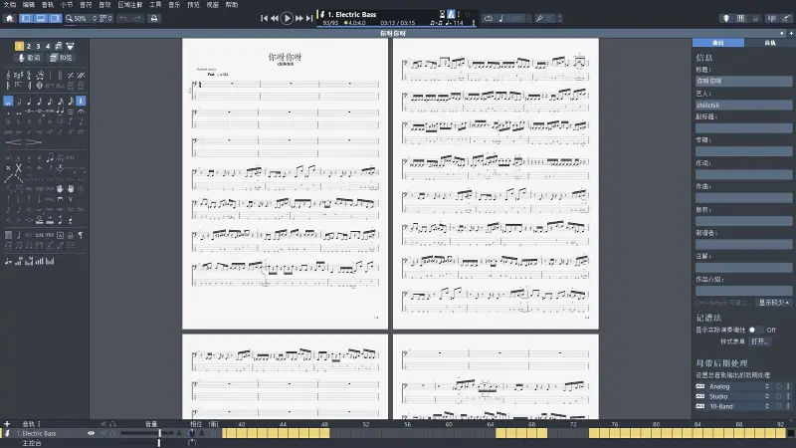Click the stylesheet 打开 button
Image resolution: width=796 pixels, height=448 pixels.
click(759, 341)
